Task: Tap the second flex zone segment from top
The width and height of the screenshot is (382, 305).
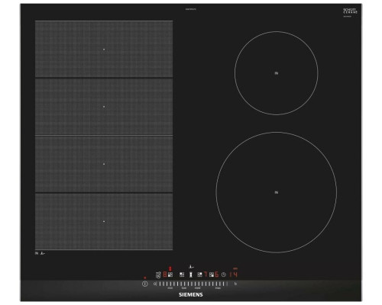Action: coord(104,107)
